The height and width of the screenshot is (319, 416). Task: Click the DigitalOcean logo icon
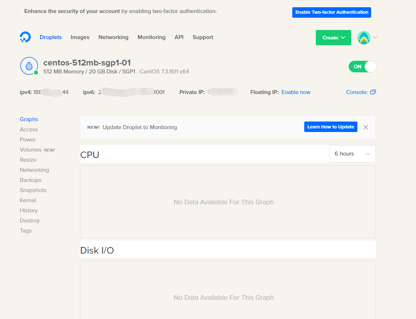(25, 37)
